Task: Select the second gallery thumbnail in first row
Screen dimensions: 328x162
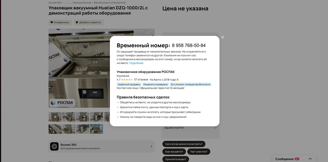Action: coord(69,117)
